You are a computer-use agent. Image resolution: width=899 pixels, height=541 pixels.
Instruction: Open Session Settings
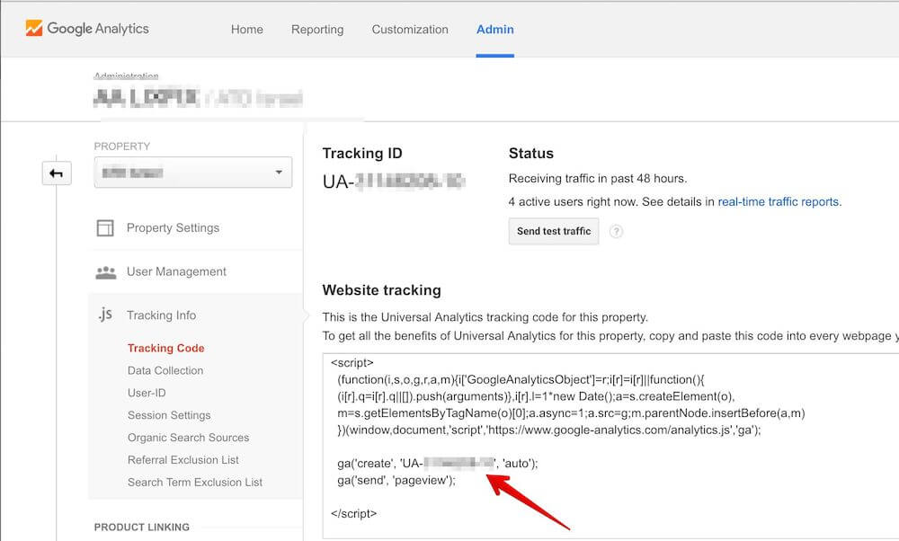pos(169,415)
